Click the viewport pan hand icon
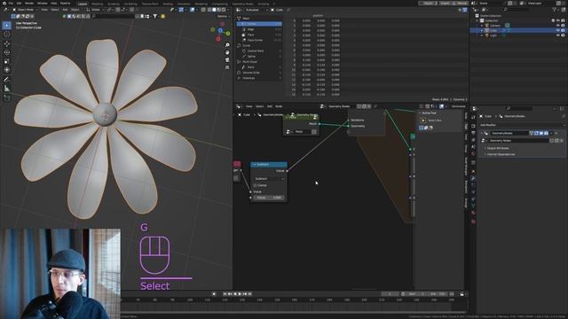 227,52
